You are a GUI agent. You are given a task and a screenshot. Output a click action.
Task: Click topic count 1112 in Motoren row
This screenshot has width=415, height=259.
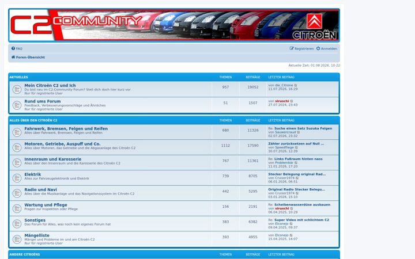pyautogui.click(x=225, y=146)
